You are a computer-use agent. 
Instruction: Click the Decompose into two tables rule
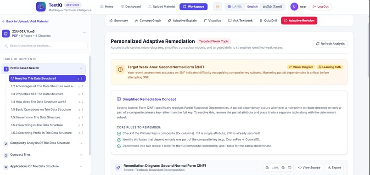click(x=197, y=146)
